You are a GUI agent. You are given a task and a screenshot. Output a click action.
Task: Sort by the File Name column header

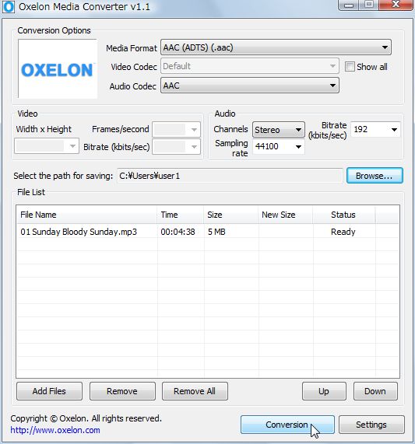(86, 215)
